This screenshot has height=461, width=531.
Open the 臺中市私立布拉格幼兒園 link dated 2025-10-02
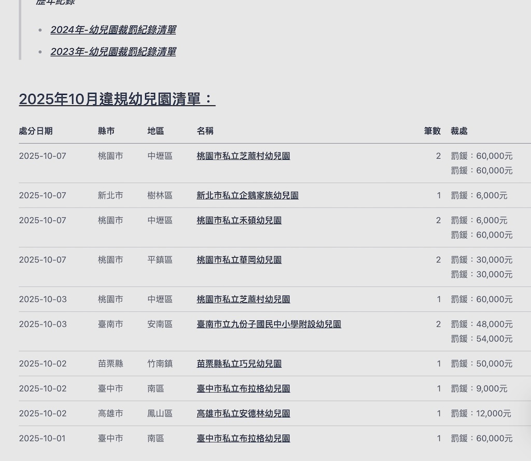coord(243,388)
